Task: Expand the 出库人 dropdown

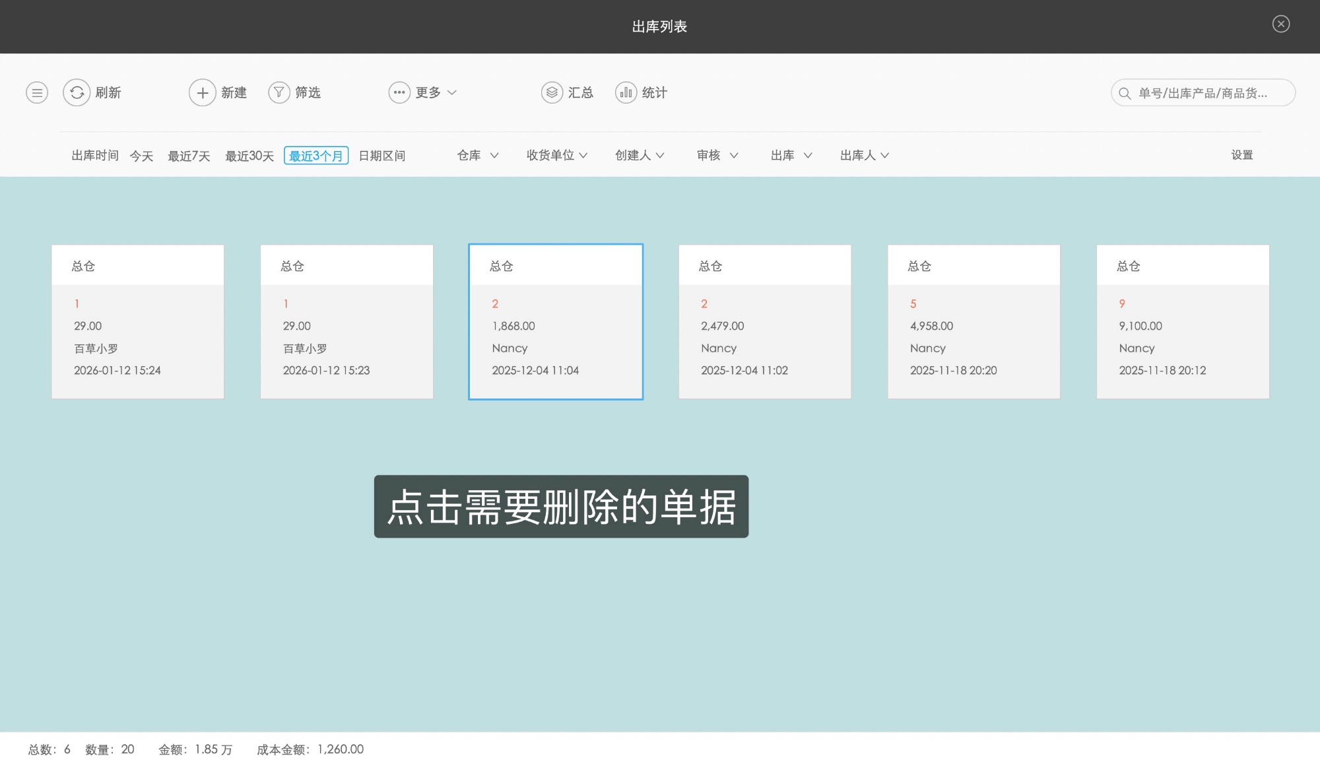Action: pyautogui.click(x=863, y=155)
